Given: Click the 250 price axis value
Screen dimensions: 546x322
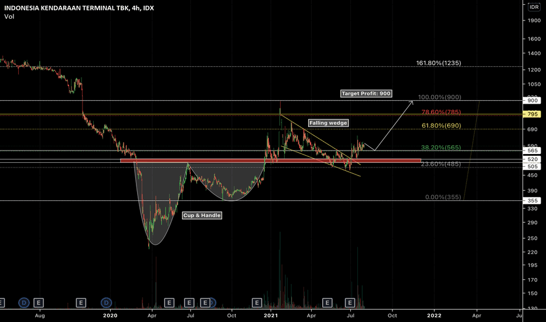Looking at the screenshot, I should click(533, 238).
